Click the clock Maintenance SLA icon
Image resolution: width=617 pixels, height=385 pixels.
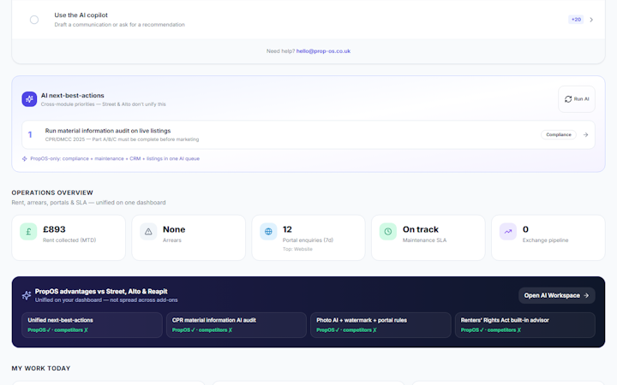388,232
